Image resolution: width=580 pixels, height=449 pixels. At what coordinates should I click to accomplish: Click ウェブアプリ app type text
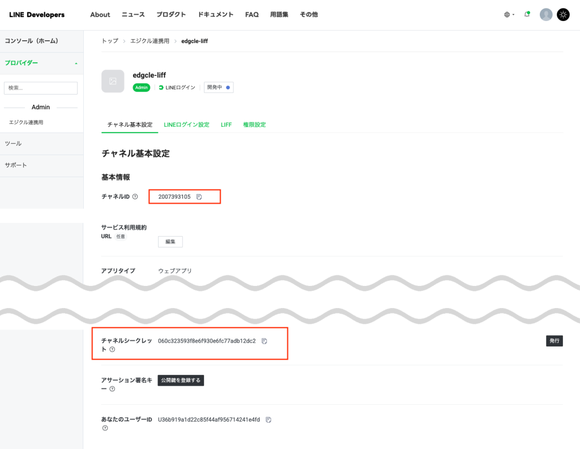pyautogui.click(x=175, y=271)
